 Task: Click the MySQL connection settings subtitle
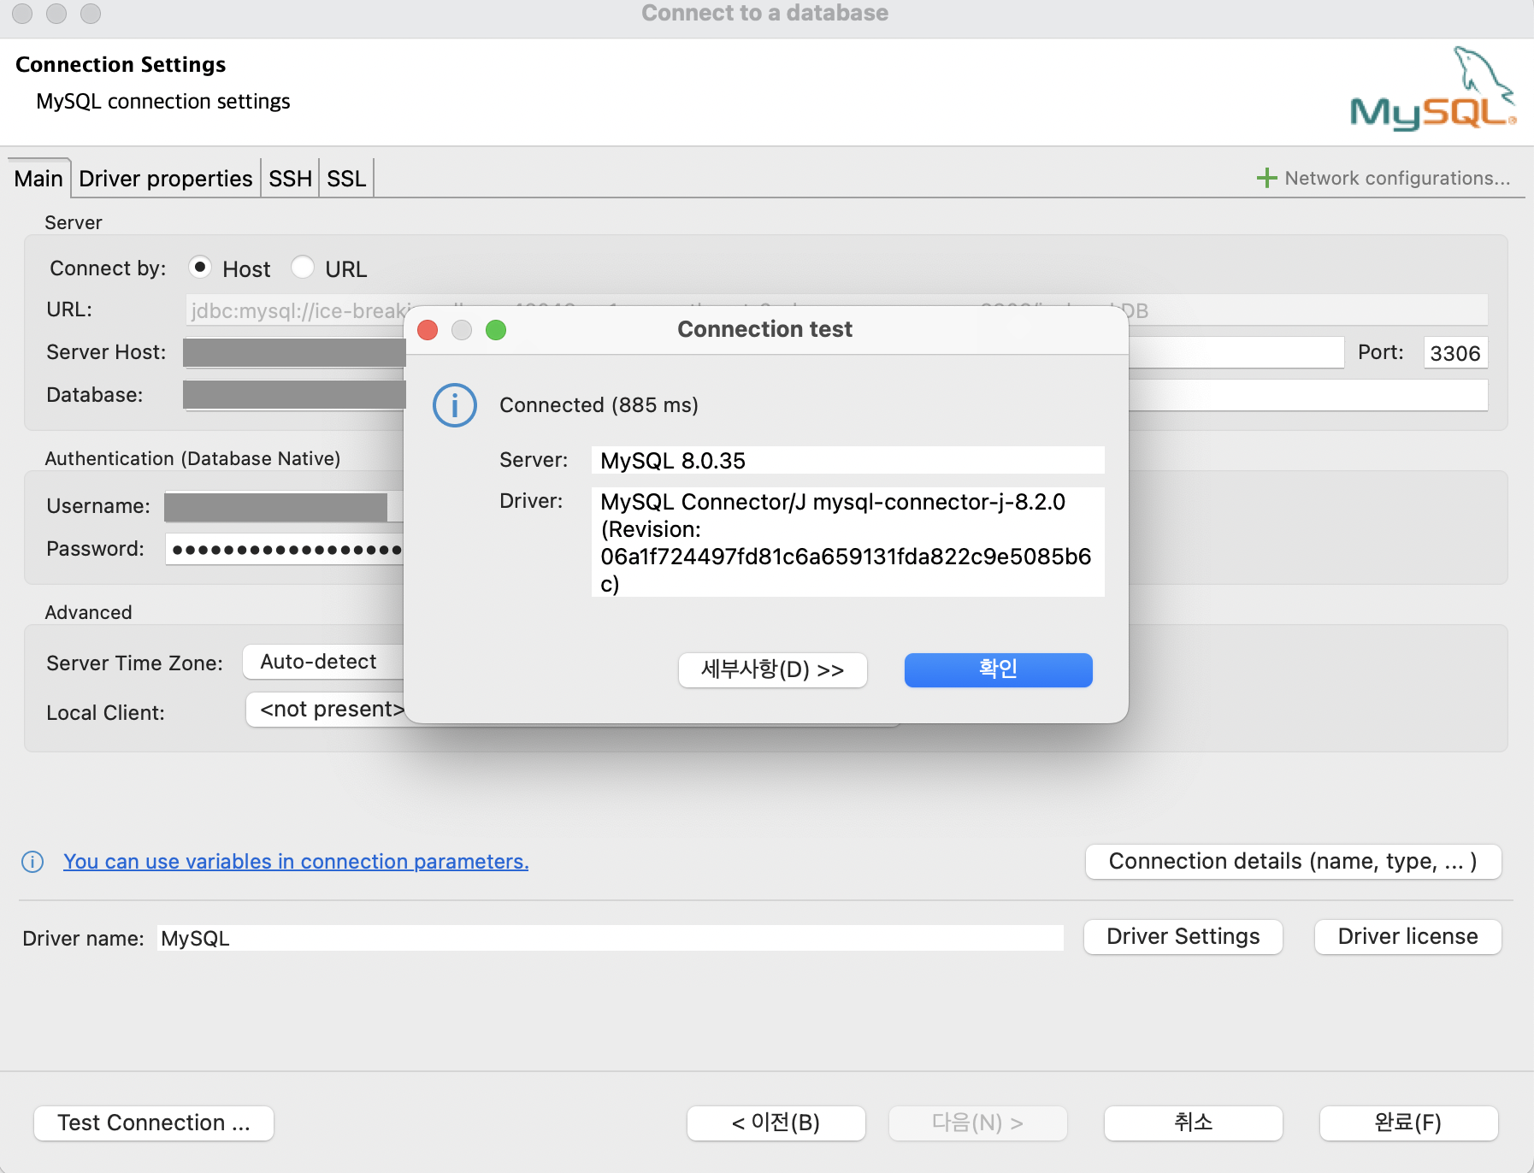point(163,101)
